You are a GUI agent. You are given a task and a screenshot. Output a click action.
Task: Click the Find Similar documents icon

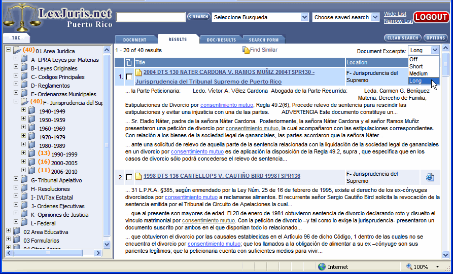[x=246, y=50]
